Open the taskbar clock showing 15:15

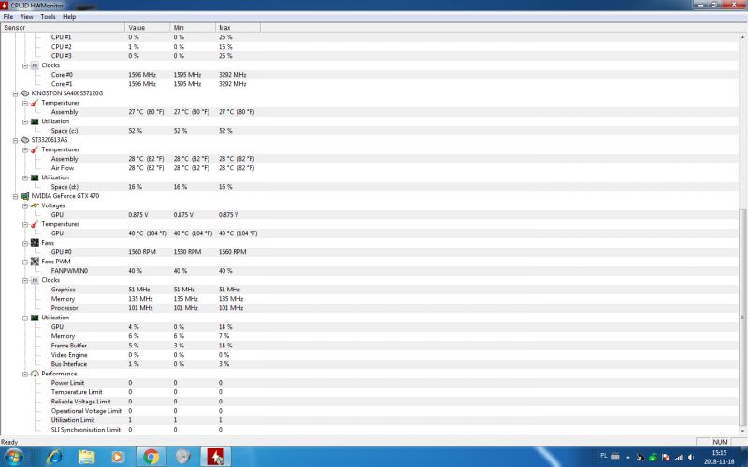tap(719, 457)
